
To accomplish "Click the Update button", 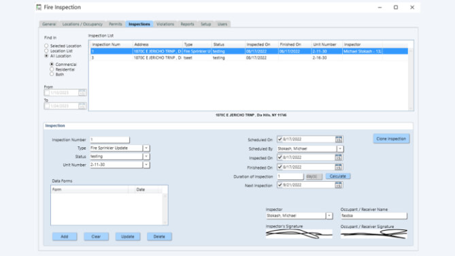I will point(128,236).
